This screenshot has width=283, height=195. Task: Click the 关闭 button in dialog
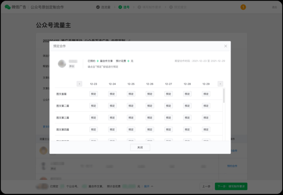pos(140,147)
